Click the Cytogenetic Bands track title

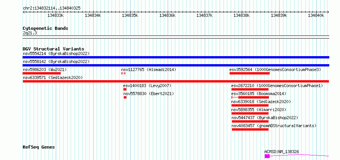point(45,28)
